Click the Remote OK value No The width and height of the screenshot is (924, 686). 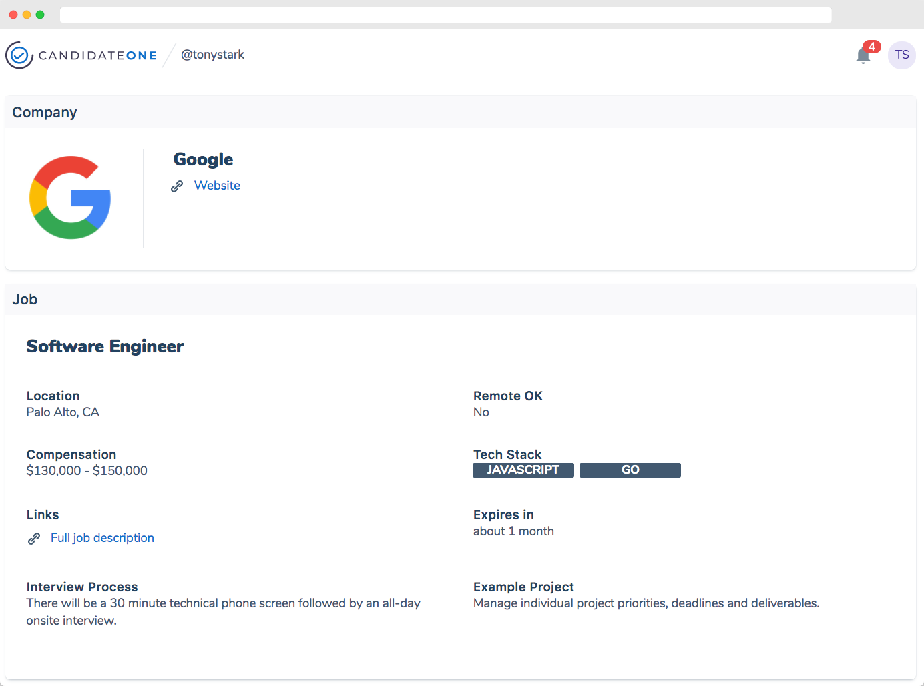481,412
